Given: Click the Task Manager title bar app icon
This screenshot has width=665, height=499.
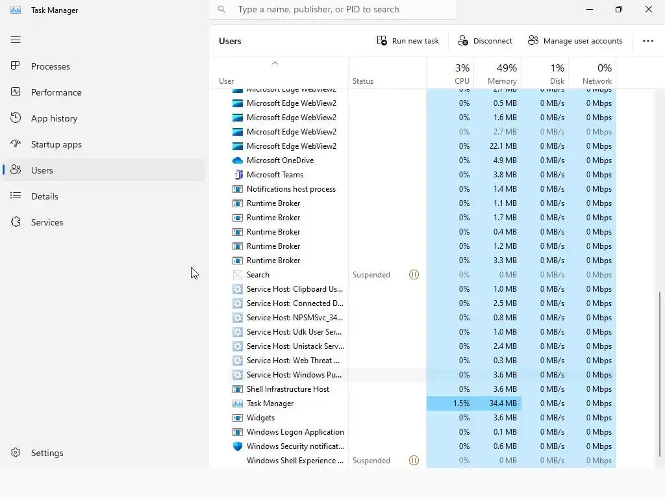Looking at the screenshot, I should (16, 10).
